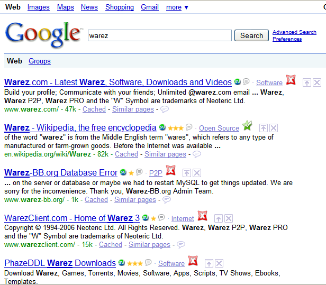The width and height of the screenshot is (326, 285).
Task: Open Cached link for www.warez.com
Action: (x=94, y=109)
